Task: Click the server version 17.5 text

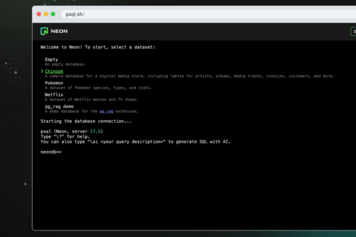Action: pos(96,132)
